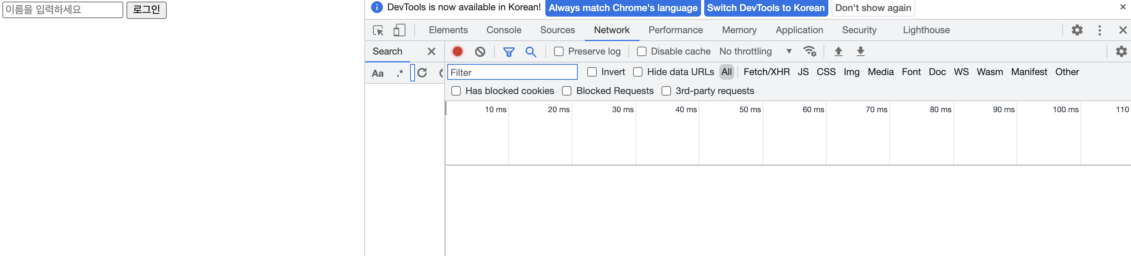Stop recording network log via red button
1131x256 pixels.
pyautogui.click(x=457, y=51)
